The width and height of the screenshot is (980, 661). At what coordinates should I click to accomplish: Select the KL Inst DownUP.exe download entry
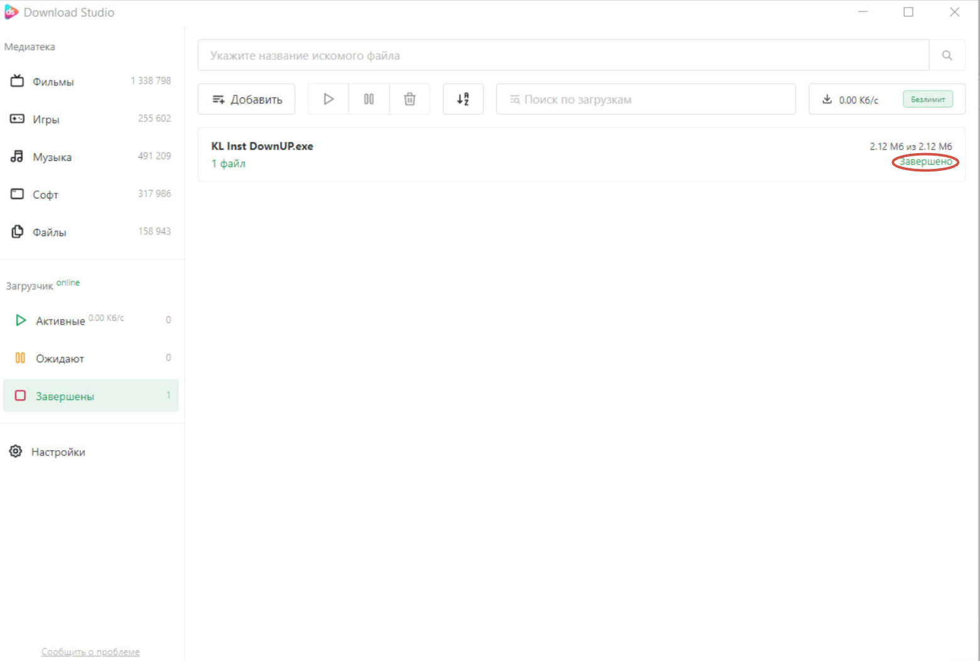coord(581,154)
